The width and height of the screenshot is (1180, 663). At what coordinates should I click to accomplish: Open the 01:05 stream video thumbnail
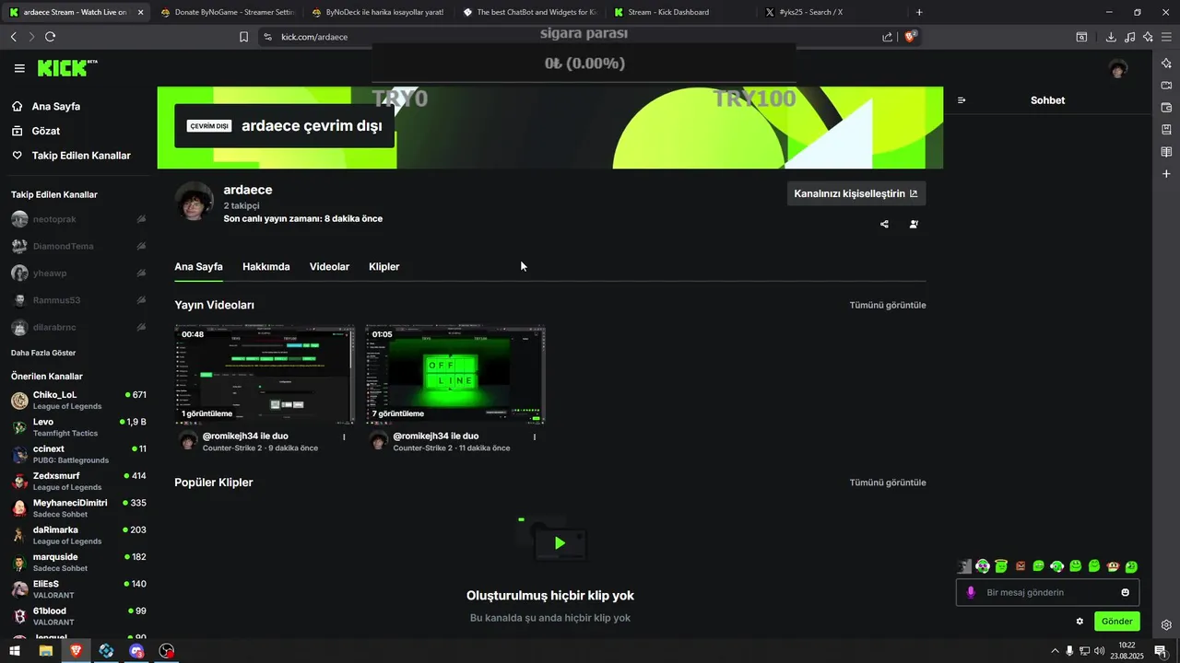tap(455, 374)
